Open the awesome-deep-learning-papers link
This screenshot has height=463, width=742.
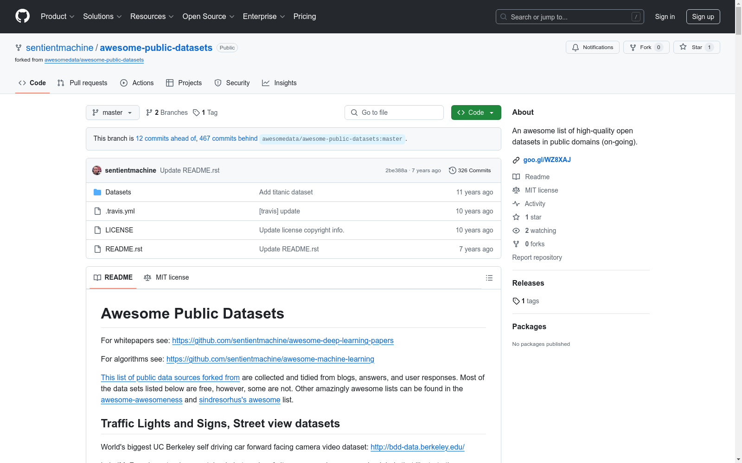[x=283, y=340]
